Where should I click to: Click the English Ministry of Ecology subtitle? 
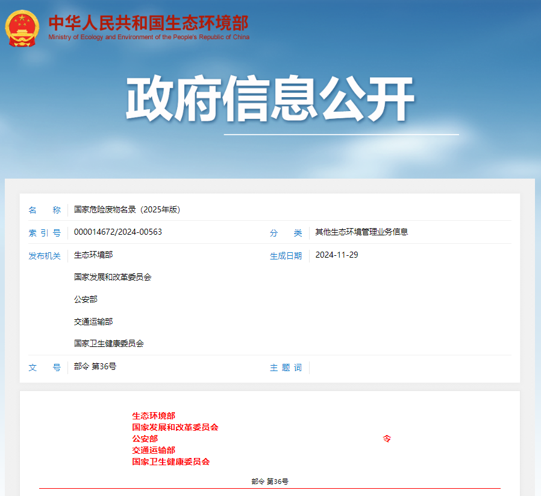149,37
